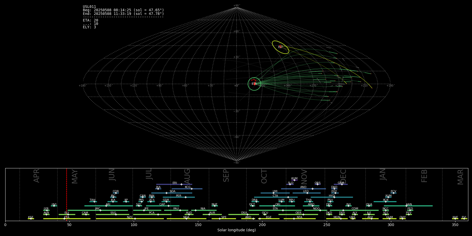Click the AUG month label in timeline
Image resolution: width=472 pixels, height=236 pixels.
[x=187, y=176]
